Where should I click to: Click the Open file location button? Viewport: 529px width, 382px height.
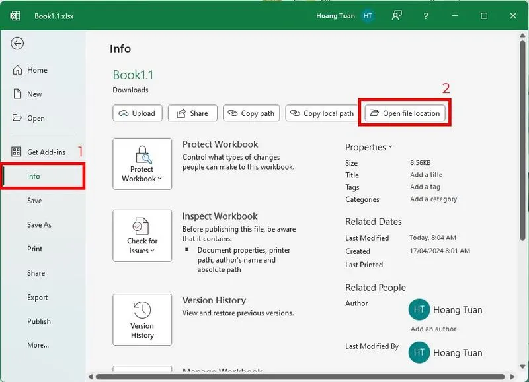tap(405, 113)
